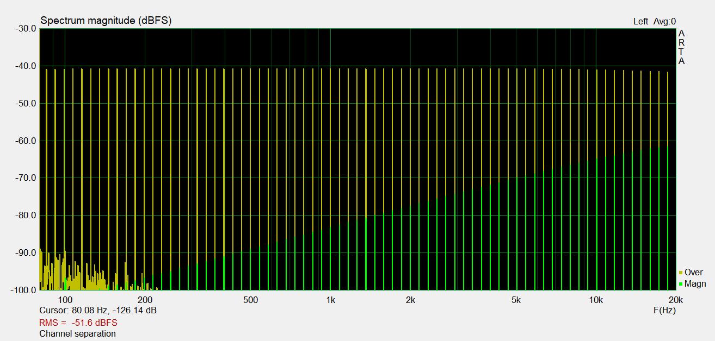Click the 'Spectrum magnitude (dBFS)' title
Image resolution: width=715 pixels, height=341 pixels.
click(106, 21)
